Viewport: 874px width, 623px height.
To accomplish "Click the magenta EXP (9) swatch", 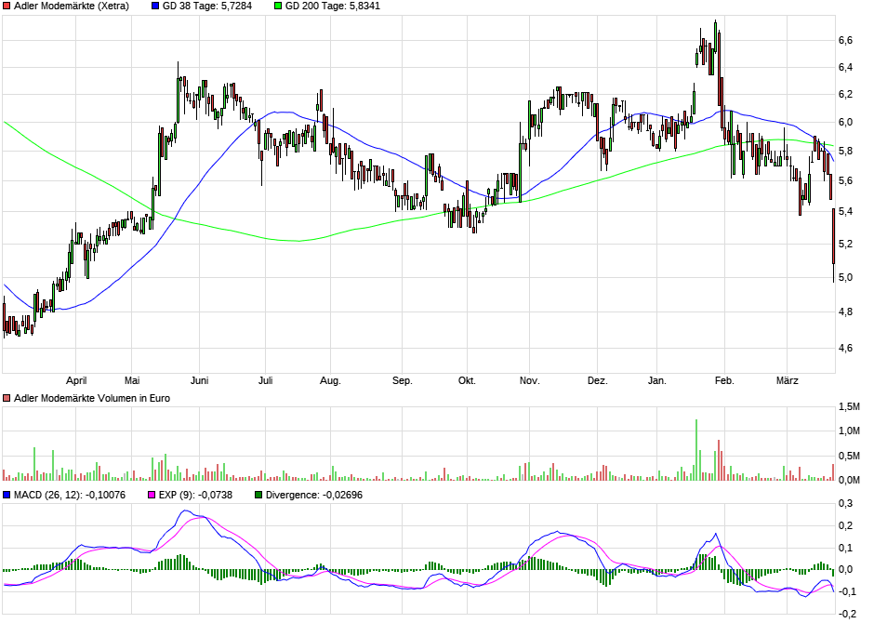I will [152, 495].
